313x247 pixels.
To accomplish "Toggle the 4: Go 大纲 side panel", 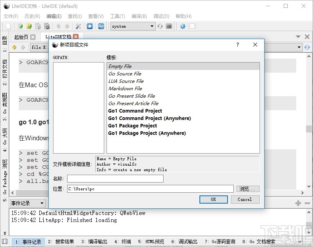I will pyautogui.click(x=5, y=140).
